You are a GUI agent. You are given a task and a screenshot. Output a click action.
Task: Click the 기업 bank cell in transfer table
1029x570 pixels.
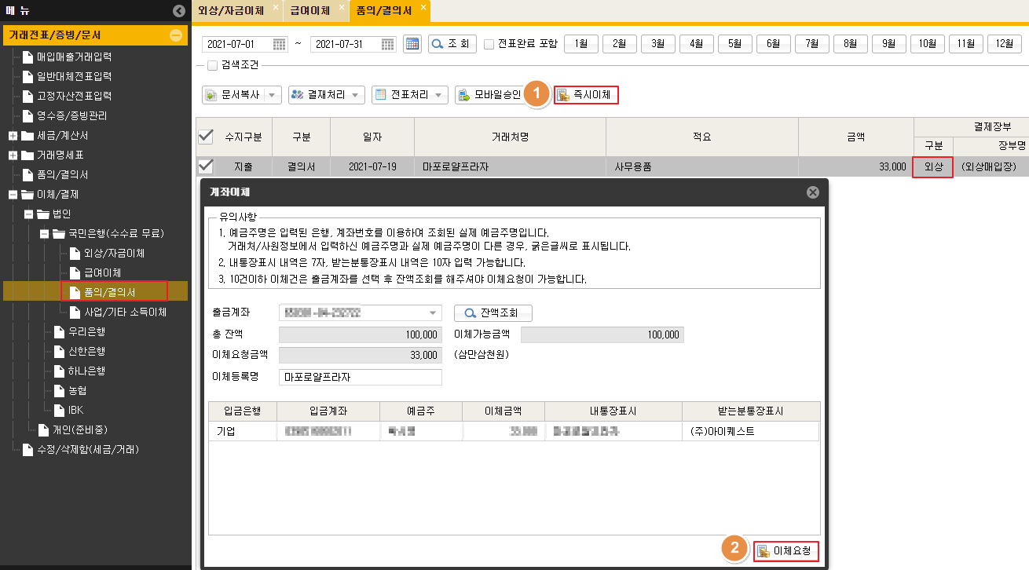tap(243, 431)
